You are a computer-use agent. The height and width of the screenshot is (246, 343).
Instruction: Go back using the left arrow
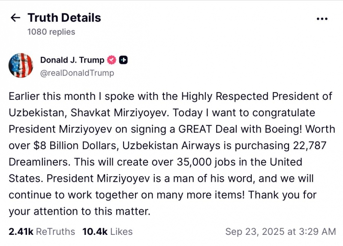[15, 18]
